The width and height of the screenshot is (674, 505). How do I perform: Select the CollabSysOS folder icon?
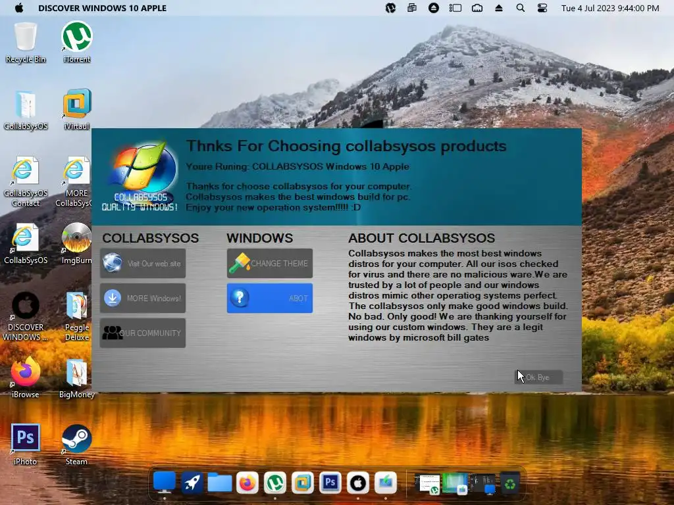pyautogui.click(x=26, y=110)
